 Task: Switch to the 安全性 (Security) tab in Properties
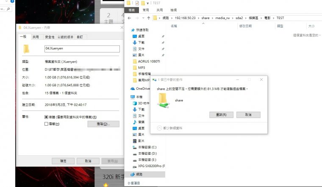(50, 37)
